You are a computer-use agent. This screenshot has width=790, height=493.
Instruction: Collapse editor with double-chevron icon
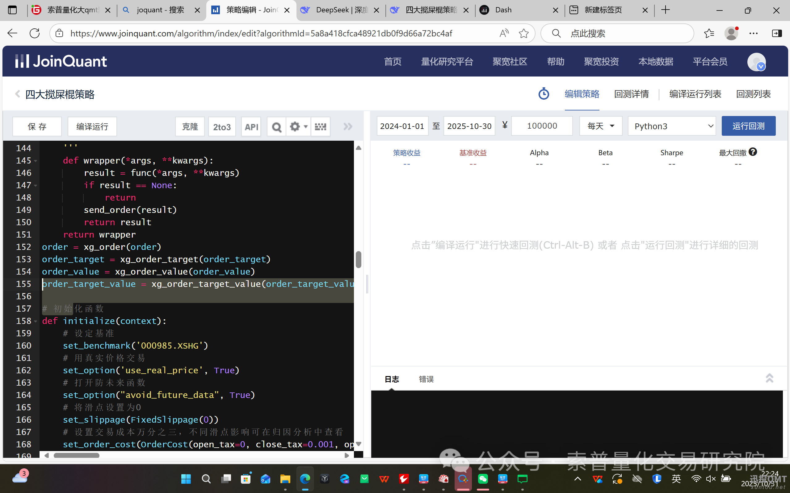[x=348, y=126]
